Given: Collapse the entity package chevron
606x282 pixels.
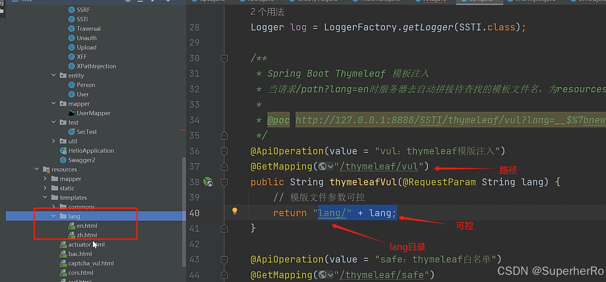Looking at the screenshot, I should (x=53, y=76).
